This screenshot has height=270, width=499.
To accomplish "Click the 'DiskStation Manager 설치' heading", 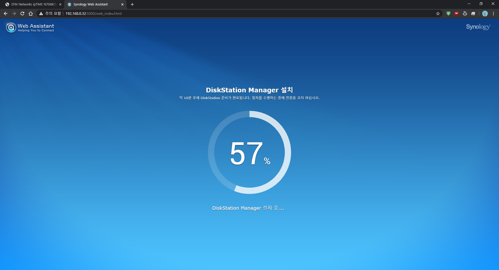I will click(x=249, y=90).
